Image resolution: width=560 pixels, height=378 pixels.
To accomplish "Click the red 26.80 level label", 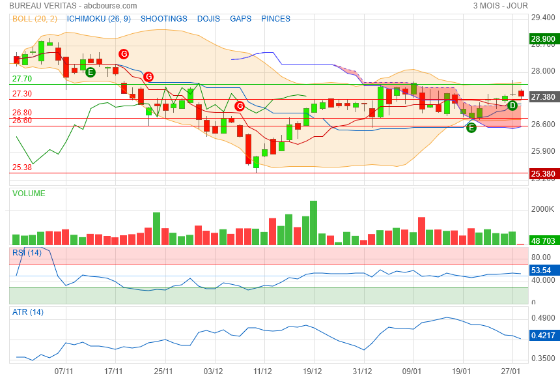I will pyautogui.click(x=22, y=113).
